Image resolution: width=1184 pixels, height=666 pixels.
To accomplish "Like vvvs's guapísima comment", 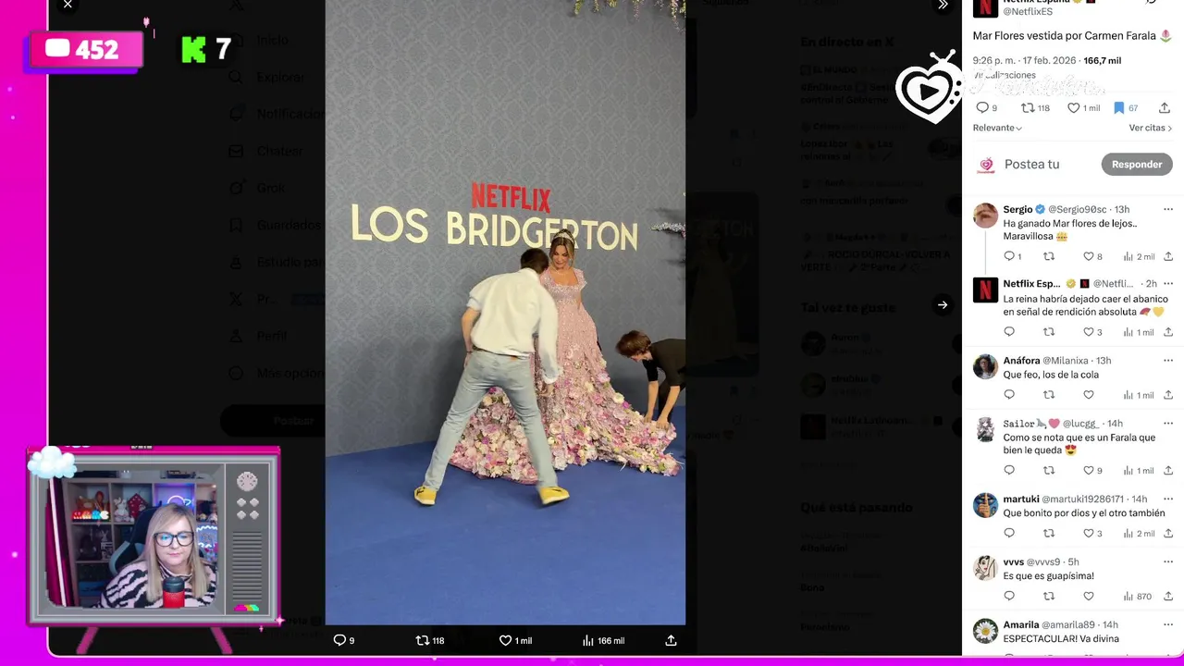I will pyautogui.click(x=1089, y=597).
